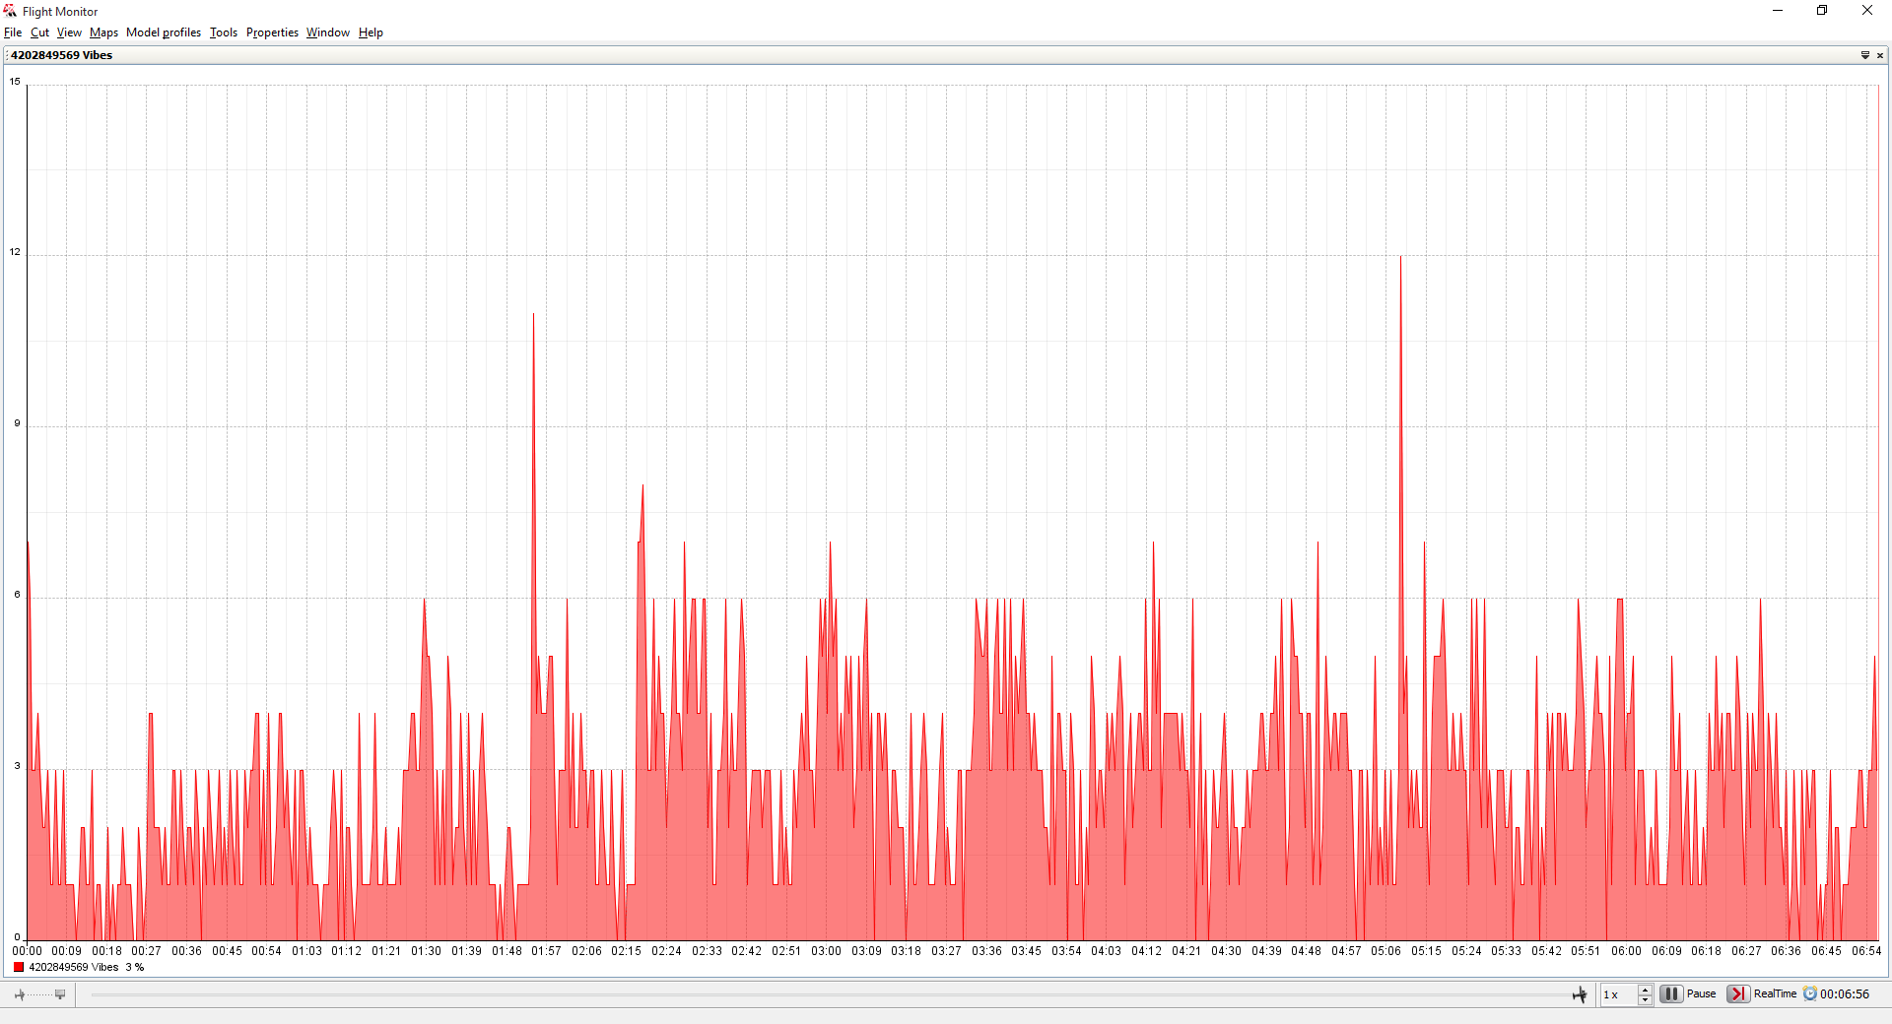Restore down the Flight Monitor window

(x=1822, y=11)
